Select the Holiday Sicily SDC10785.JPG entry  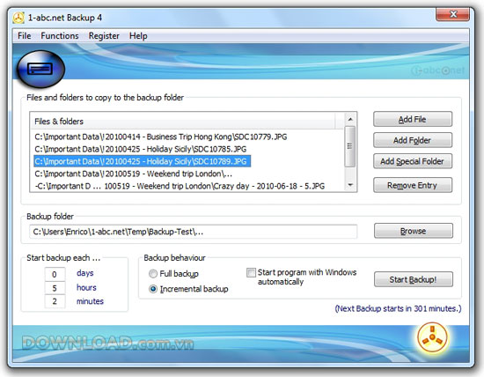click(141, 149)
